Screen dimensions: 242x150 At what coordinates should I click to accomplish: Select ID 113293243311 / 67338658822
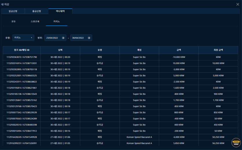tap(22, 82)
